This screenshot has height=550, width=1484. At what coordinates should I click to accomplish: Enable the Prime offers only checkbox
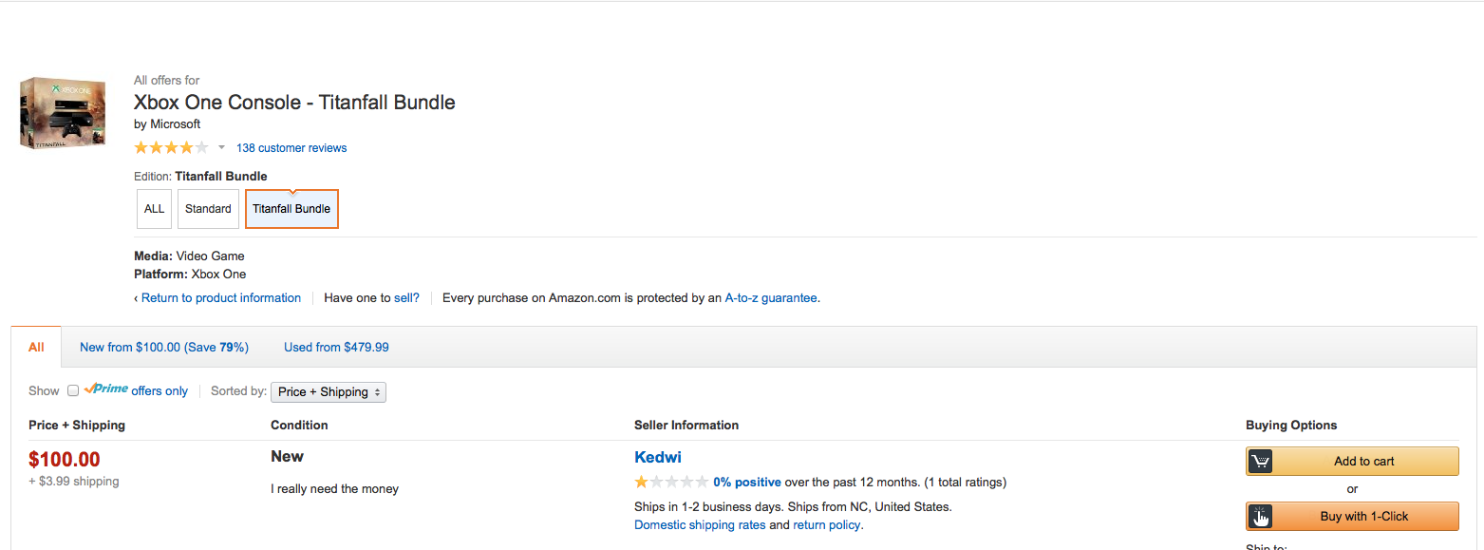(71, 390)
